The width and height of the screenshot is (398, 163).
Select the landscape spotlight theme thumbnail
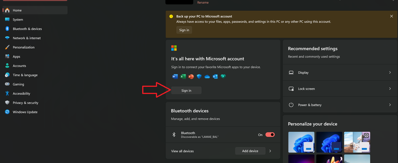(357, 142)
